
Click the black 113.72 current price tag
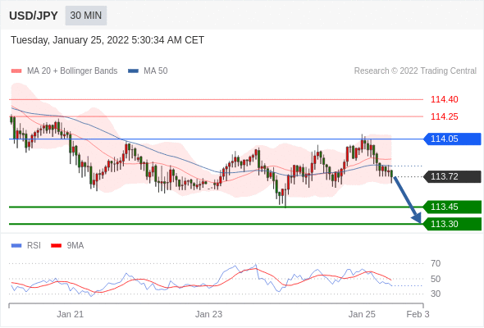pyautogui.click(x=452, y=176)
